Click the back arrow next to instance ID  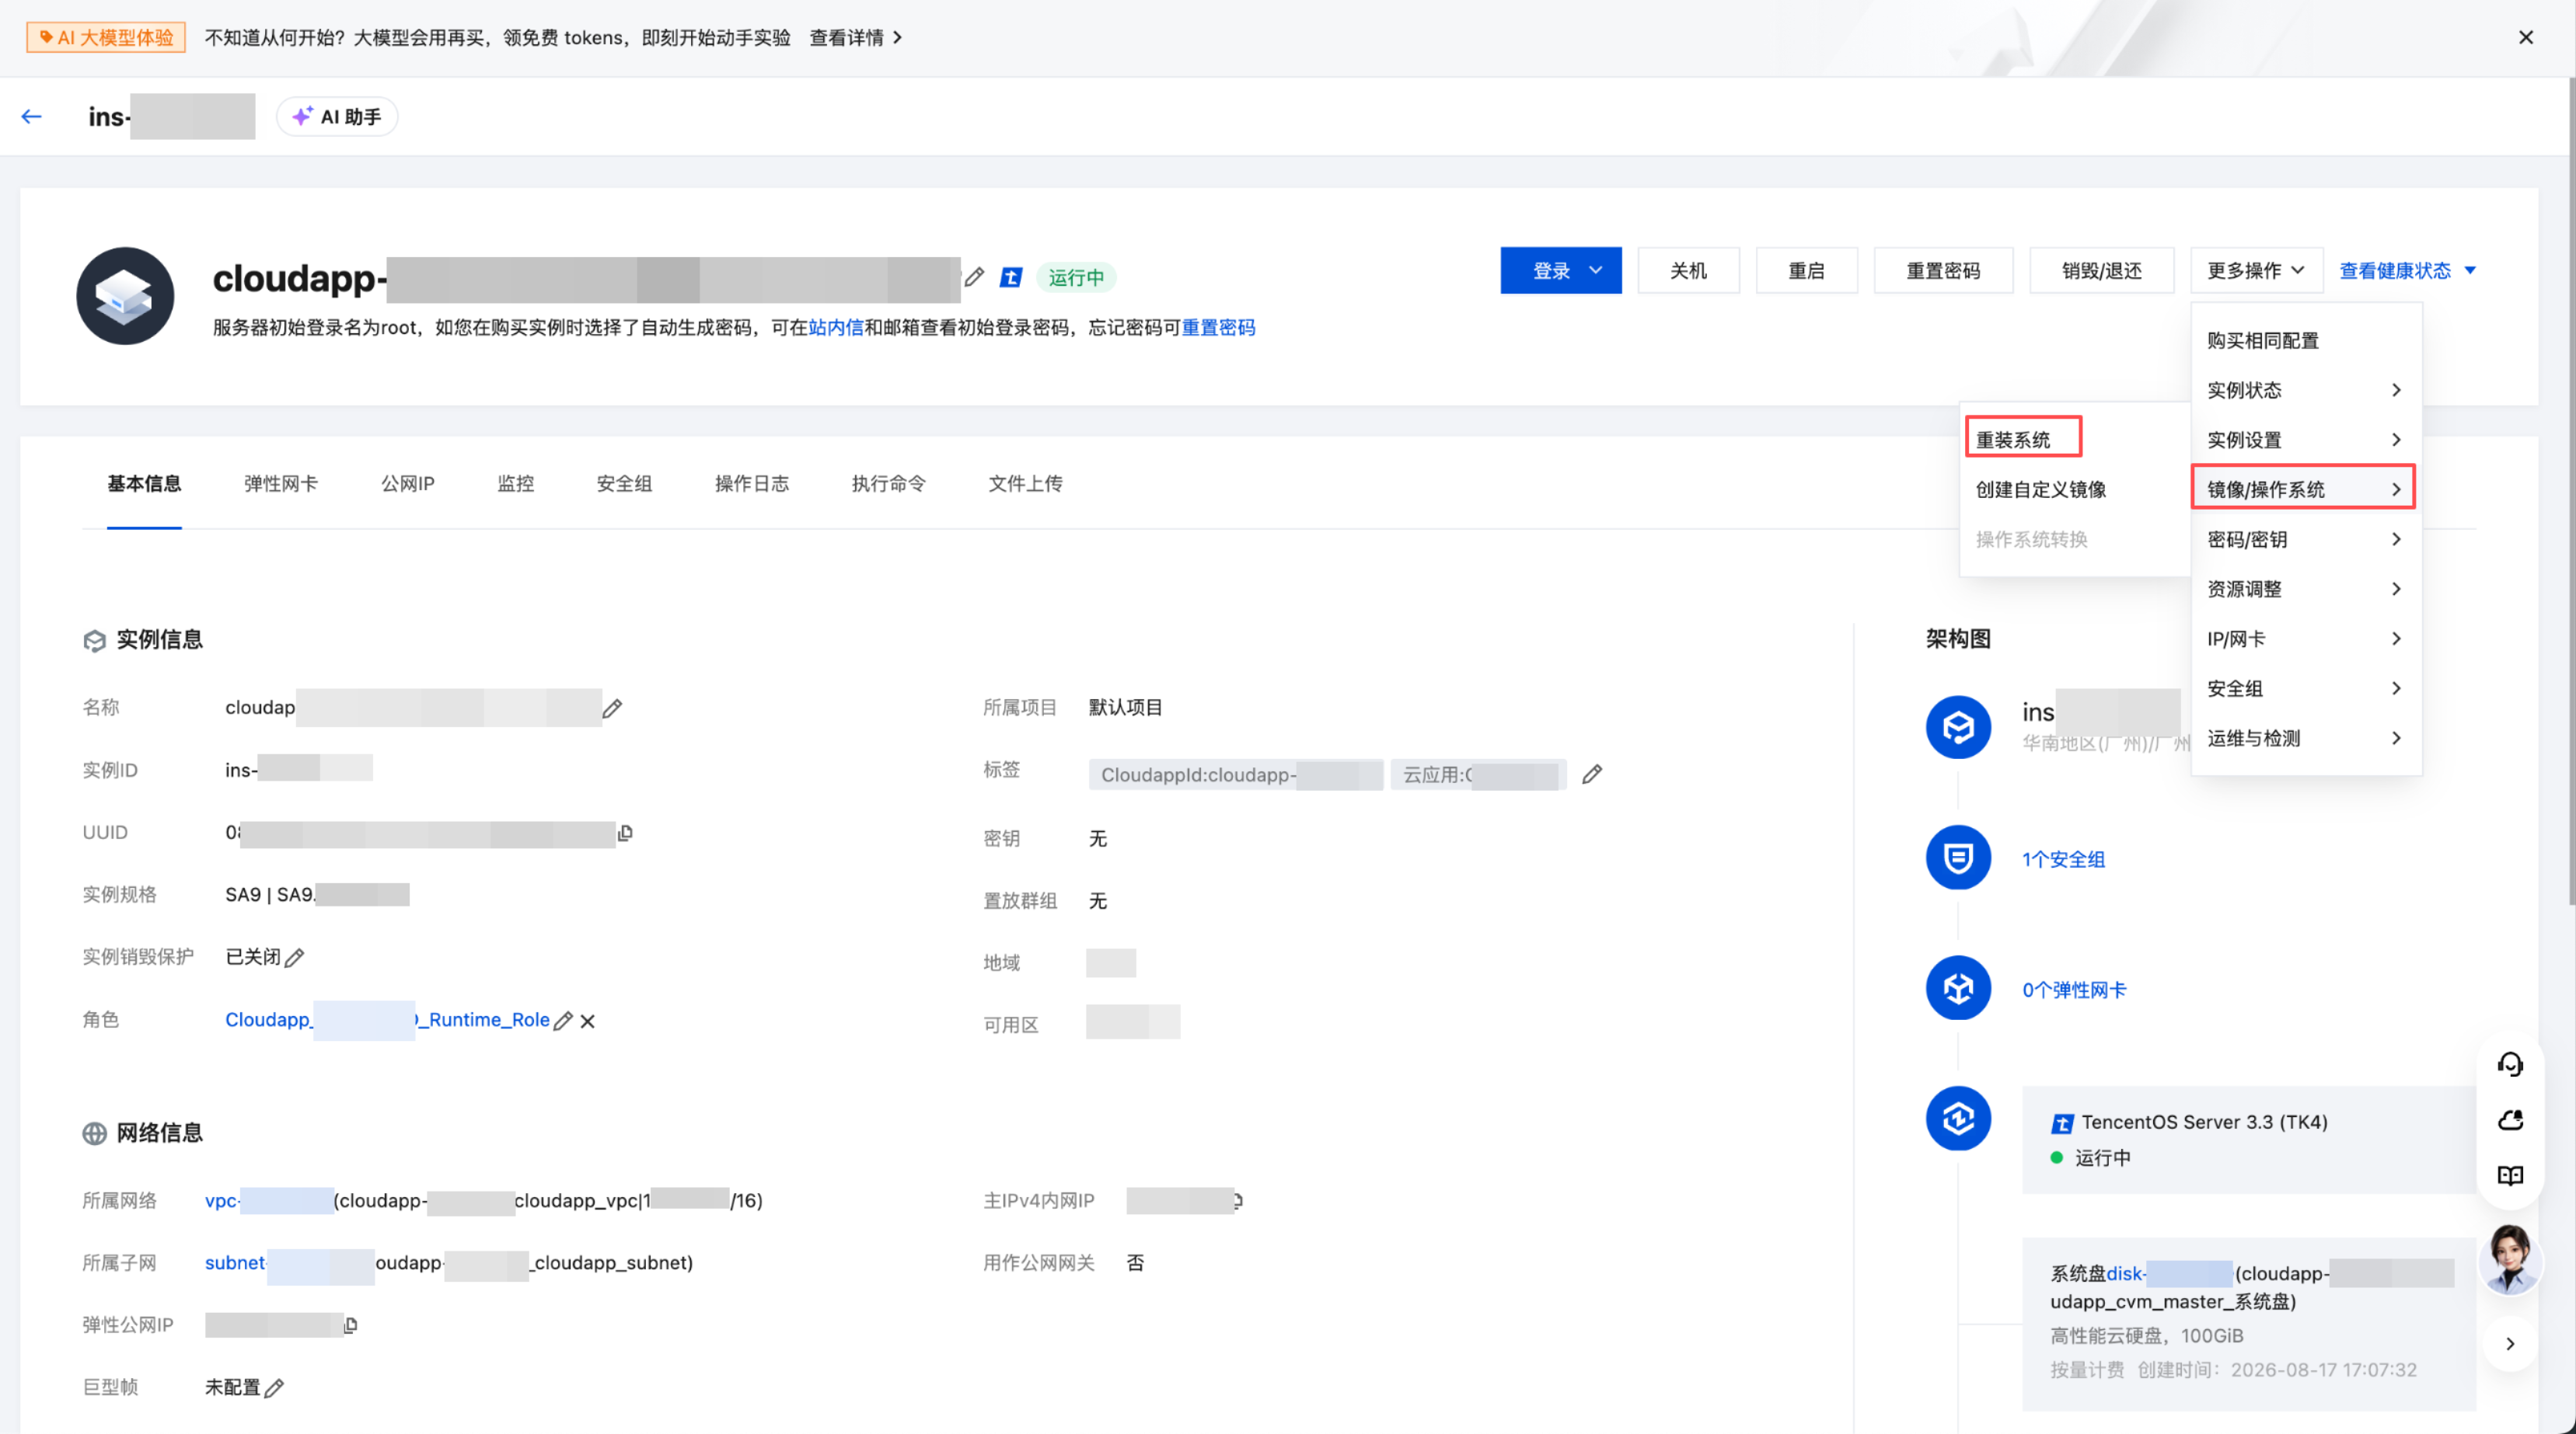point(32,117)
